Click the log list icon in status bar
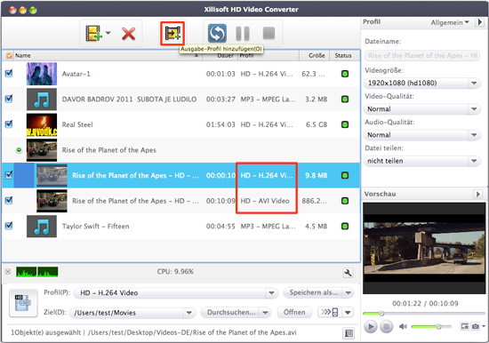 pos(349,333)
